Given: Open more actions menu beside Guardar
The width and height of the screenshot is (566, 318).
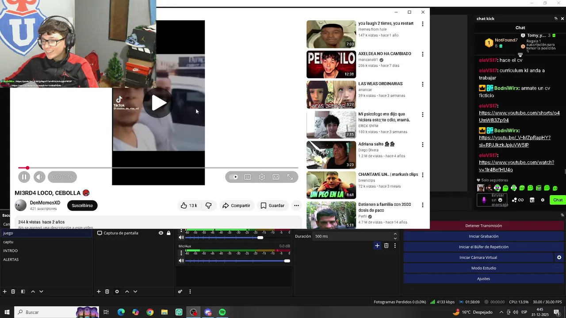Looking at the screenshot, I should tap(296, 205).
